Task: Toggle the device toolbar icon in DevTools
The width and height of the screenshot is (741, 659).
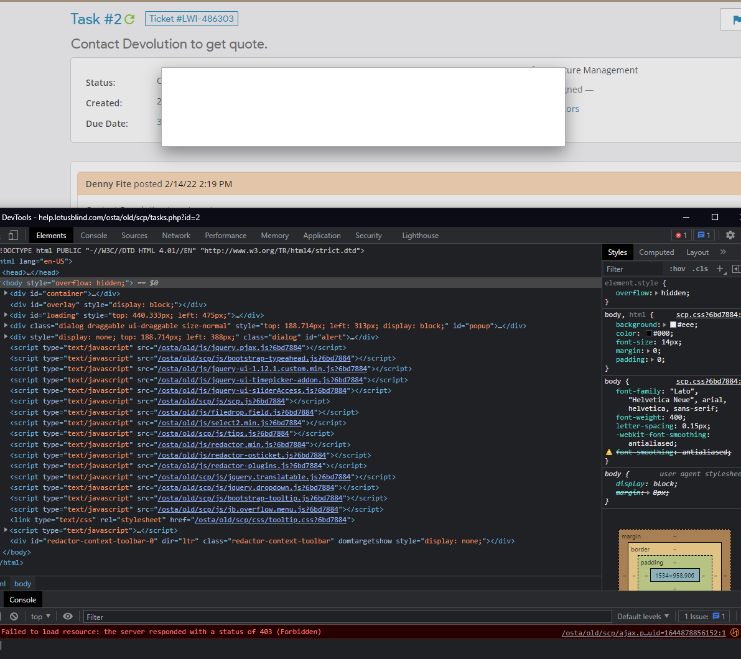Action: pyautogui.click(x=13, y=235)
